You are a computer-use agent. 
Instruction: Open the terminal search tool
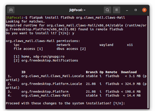[107, 10]
